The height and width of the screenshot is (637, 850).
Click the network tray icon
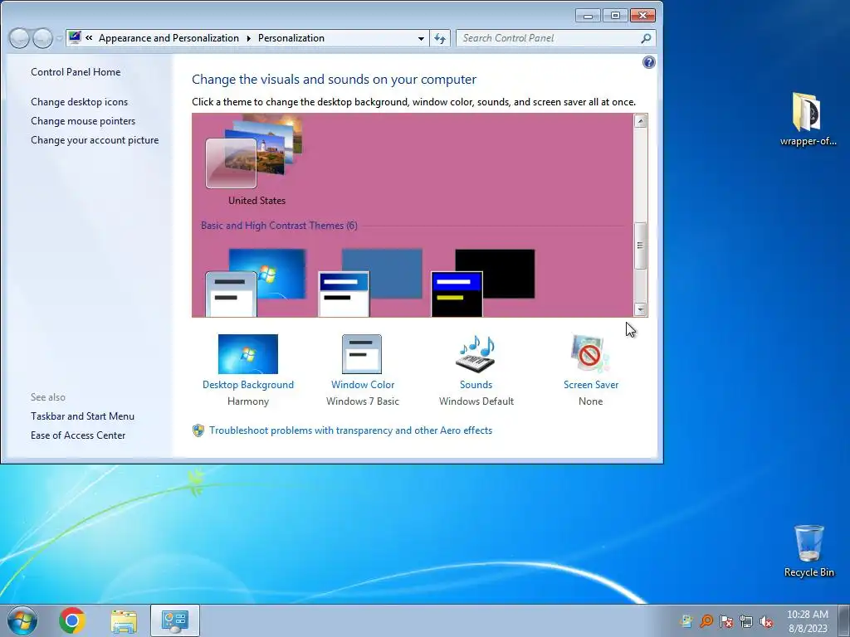click(x=746, y=621)
